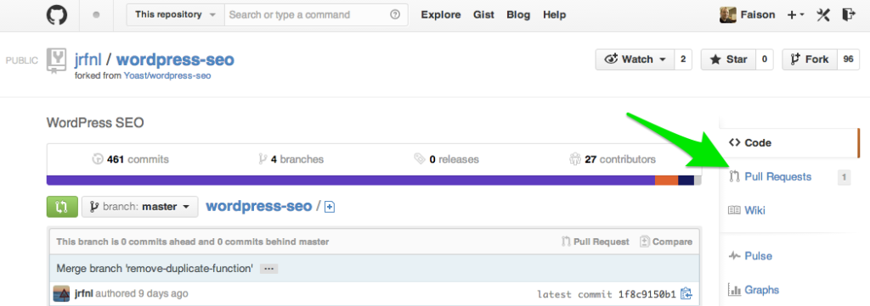Open the 4 branches link

tap(291, 159)
